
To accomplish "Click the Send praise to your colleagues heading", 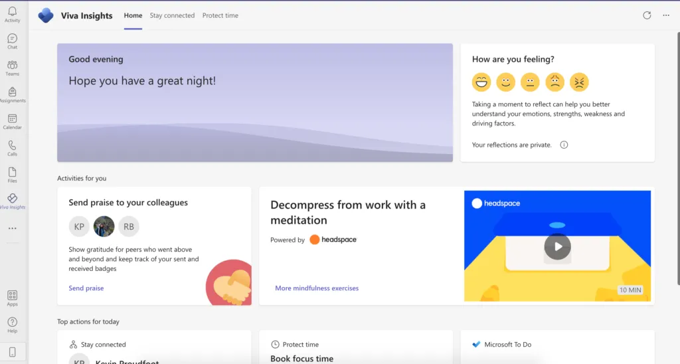I will point(128,203).
